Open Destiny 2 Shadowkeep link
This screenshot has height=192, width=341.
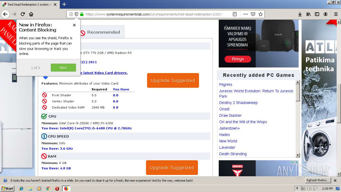pyautogui.click(x=238, y=103)
